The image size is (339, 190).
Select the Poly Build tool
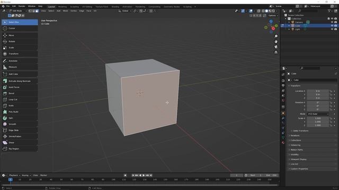tap(20, 112)
